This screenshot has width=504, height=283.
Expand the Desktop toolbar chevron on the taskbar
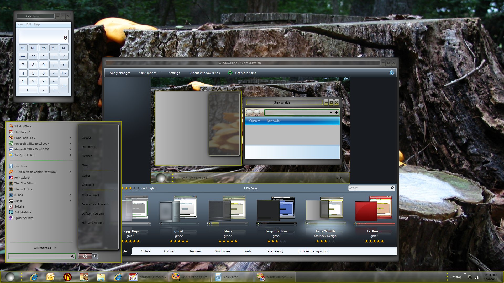tap(465, 273)
